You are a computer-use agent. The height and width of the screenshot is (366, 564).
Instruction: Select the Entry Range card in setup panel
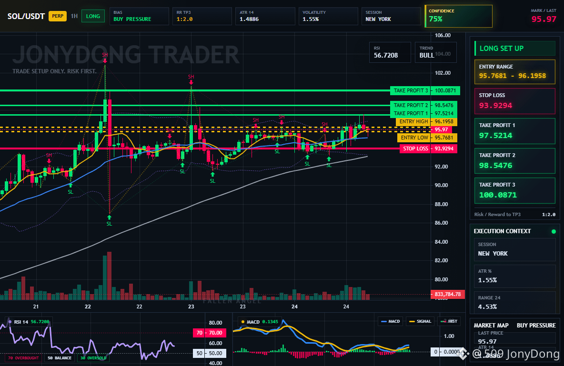click(x=515, y=72)
